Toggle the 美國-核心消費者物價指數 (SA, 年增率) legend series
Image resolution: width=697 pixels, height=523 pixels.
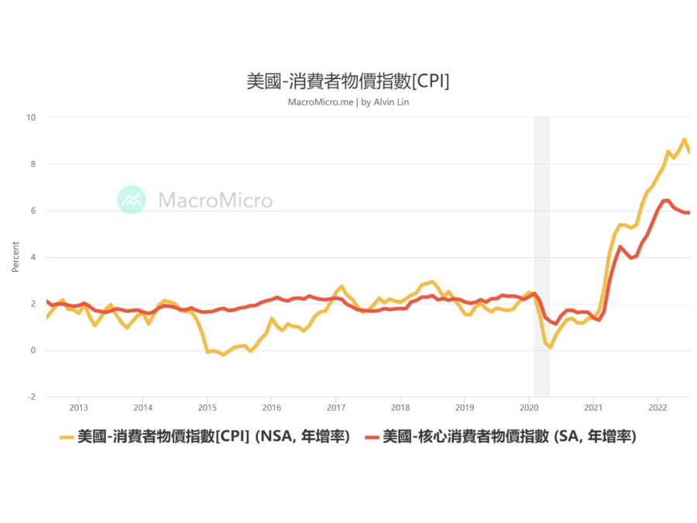pos(510,438)
